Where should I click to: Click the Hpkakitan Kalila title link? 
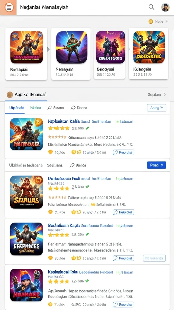coord(64,121)
